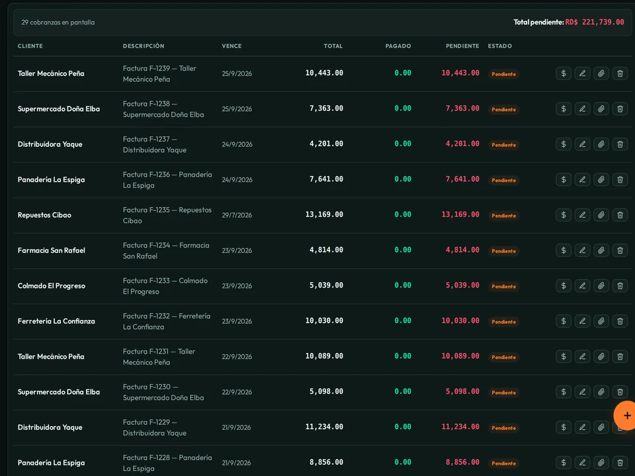Click the CLIENTE column header
This screenshot has height=476, width=635.
click(30, 46)
